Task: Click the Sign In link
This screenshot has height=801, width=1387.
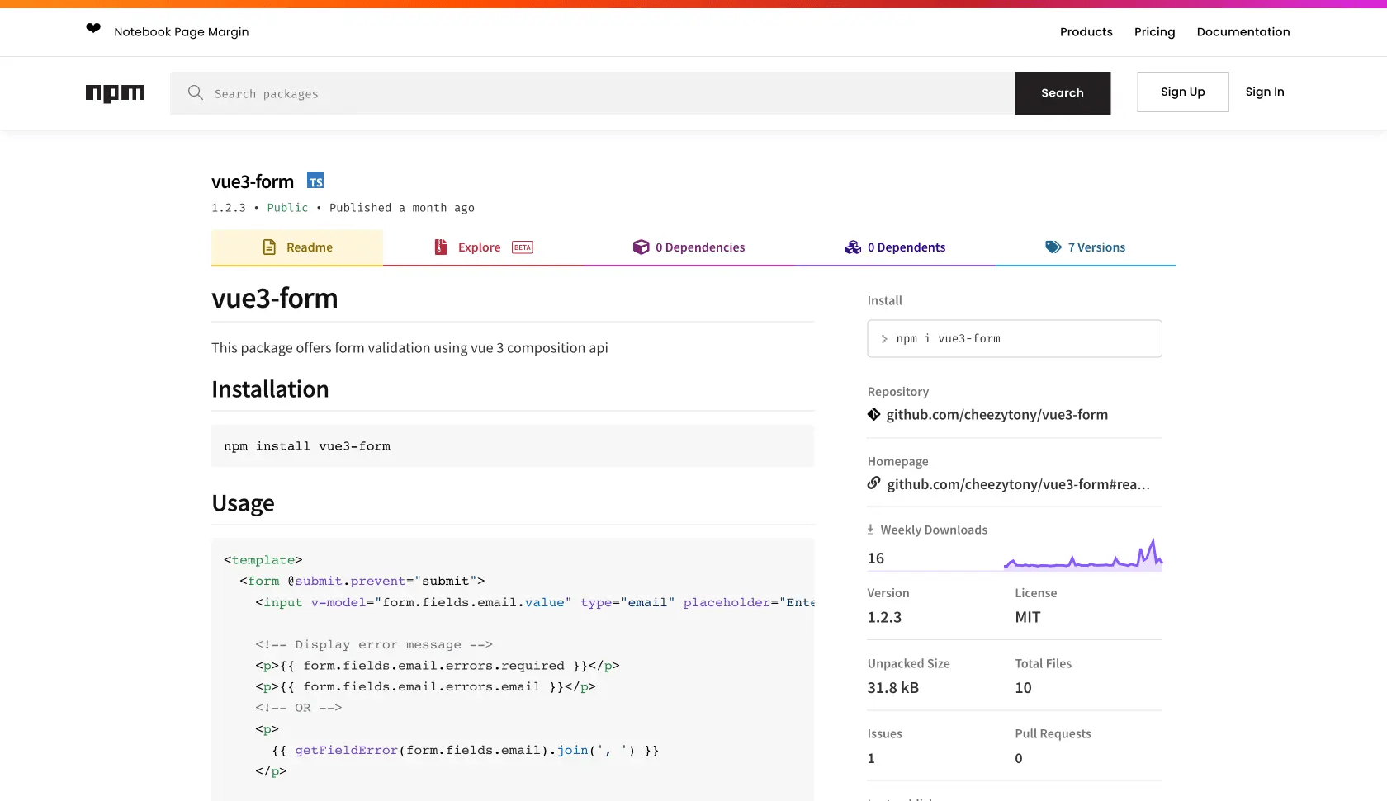Action: (1265, 92)
